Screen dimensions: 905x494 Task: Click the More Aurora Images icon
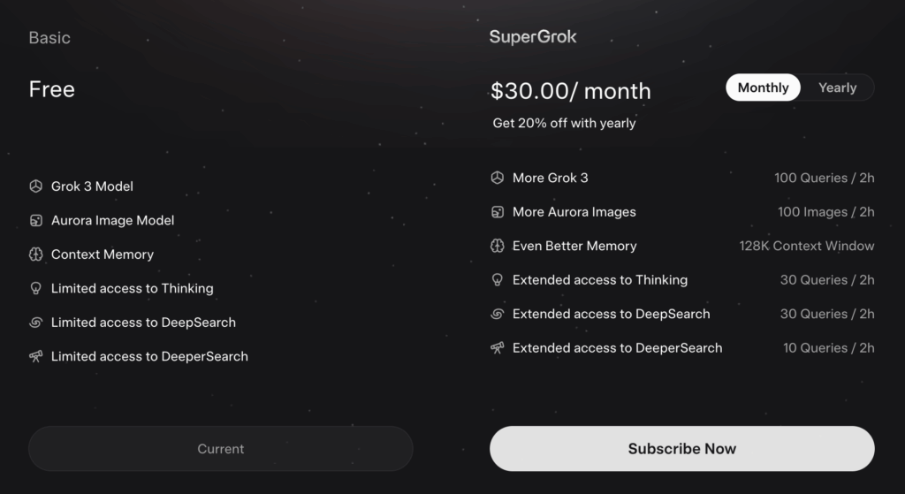497,212
